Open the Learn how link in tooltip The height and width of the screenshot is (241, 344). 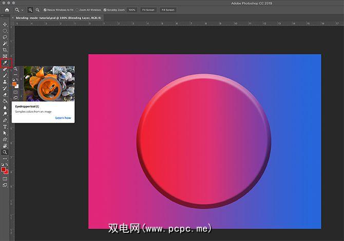click(63, 118)
